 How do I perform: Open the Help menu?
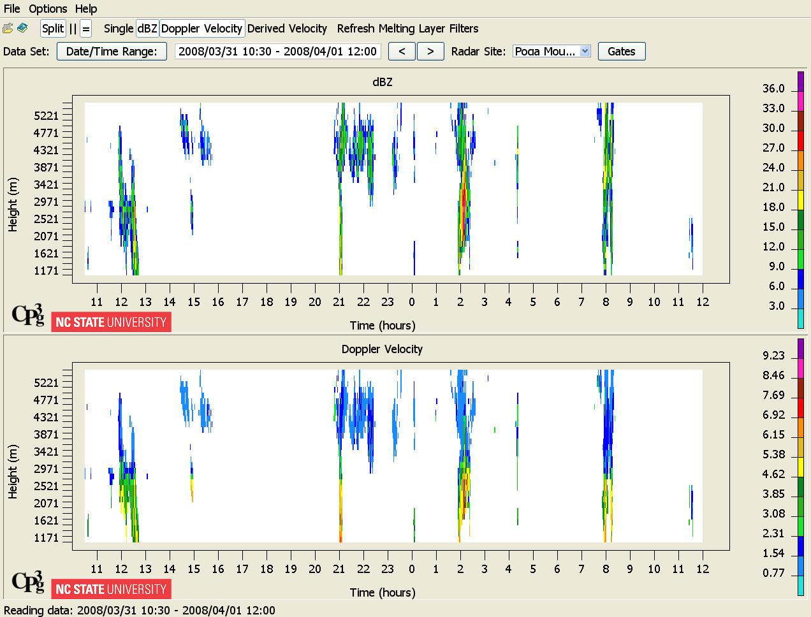point(86,9)
